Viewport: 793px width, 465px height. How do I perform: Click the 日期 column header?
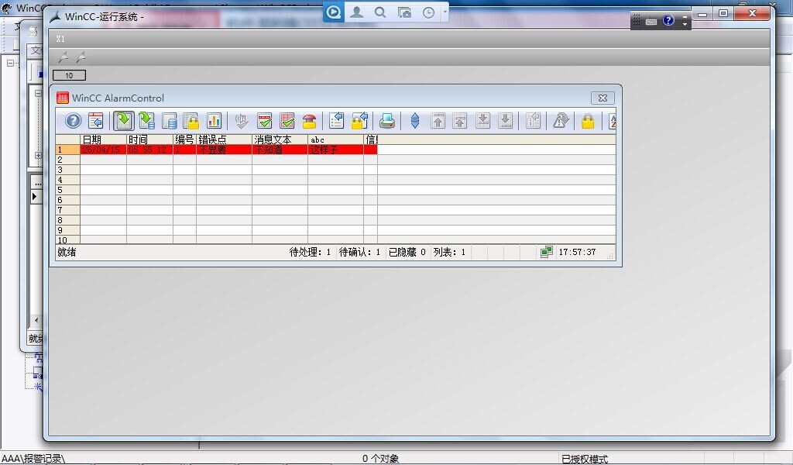click(x=103, y=139)
